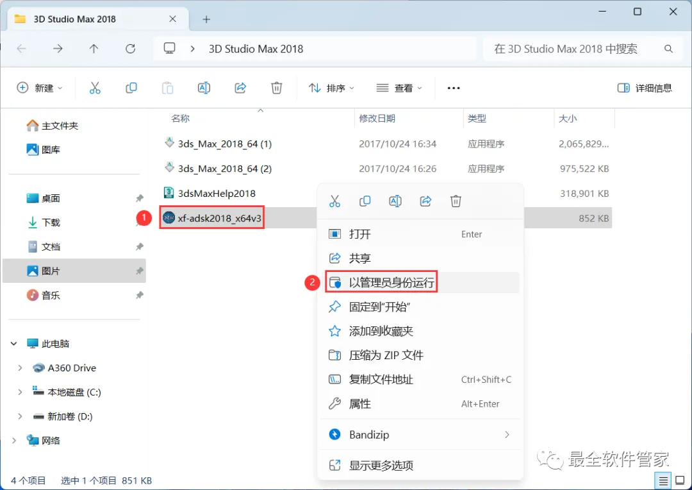692x490 pixels.
Task: Click Rename icon in the context menu
Action: click(395, 201)
